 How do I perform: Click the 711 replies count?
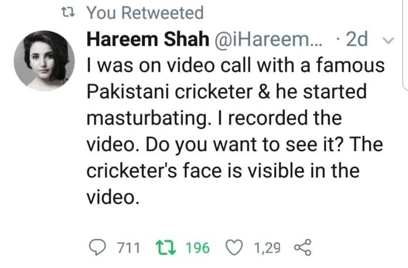128,248
